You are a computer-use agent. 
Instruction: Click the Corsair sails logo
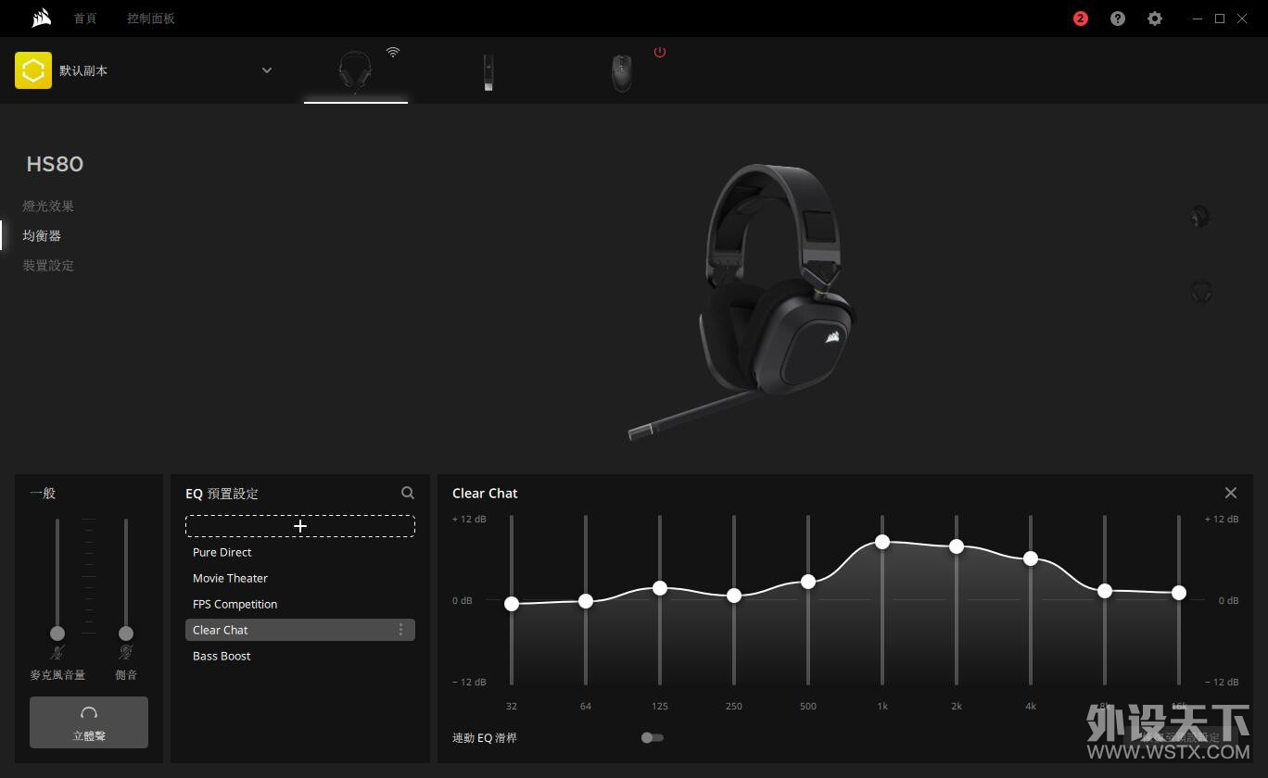(x=41, y=18)
